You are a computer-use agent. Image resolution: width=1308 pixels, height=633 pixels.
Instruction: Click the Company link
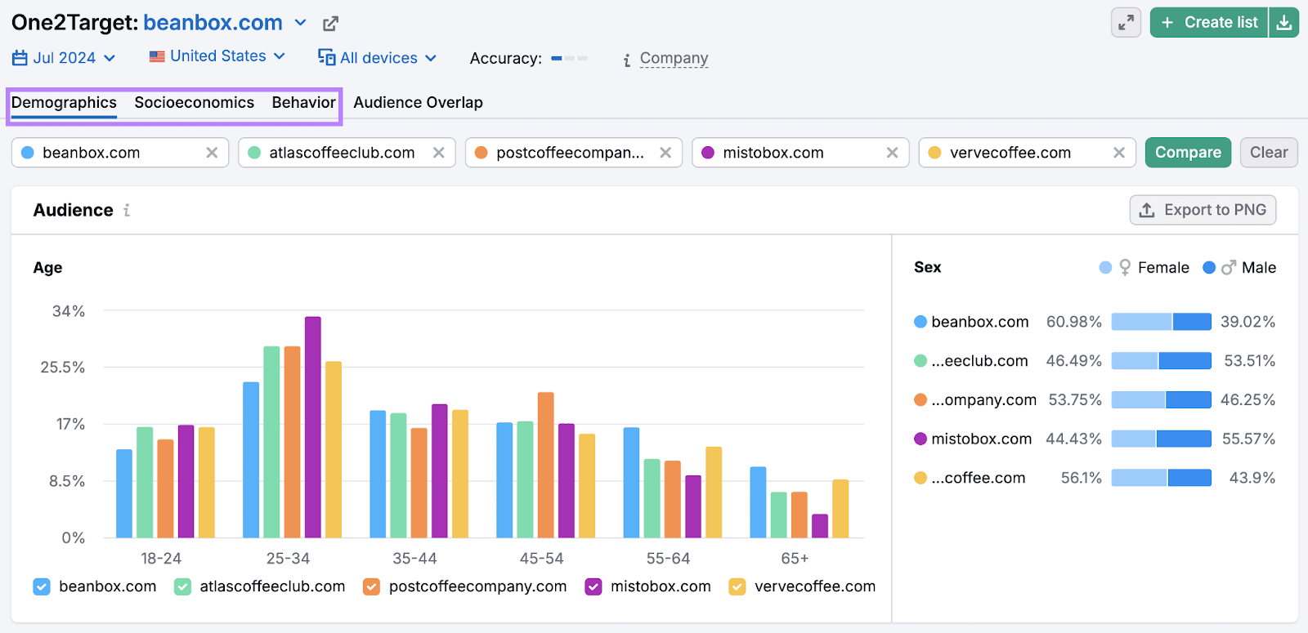click(674, 59)
